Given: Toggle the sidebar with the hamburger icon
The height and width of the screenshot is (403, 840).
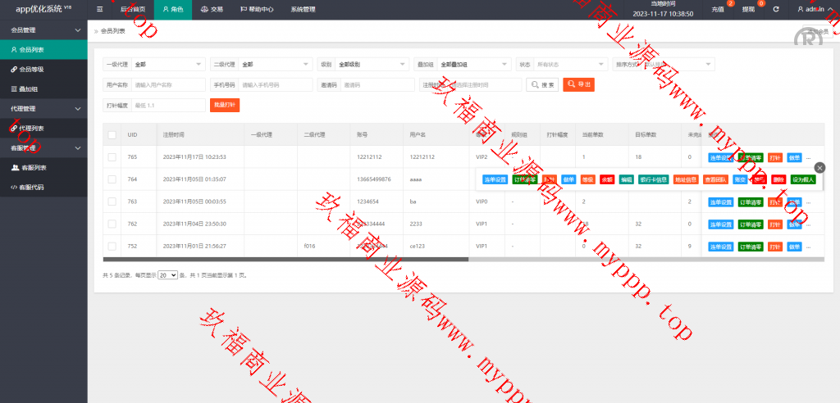Looking at the screenshot, I should 100,10.
